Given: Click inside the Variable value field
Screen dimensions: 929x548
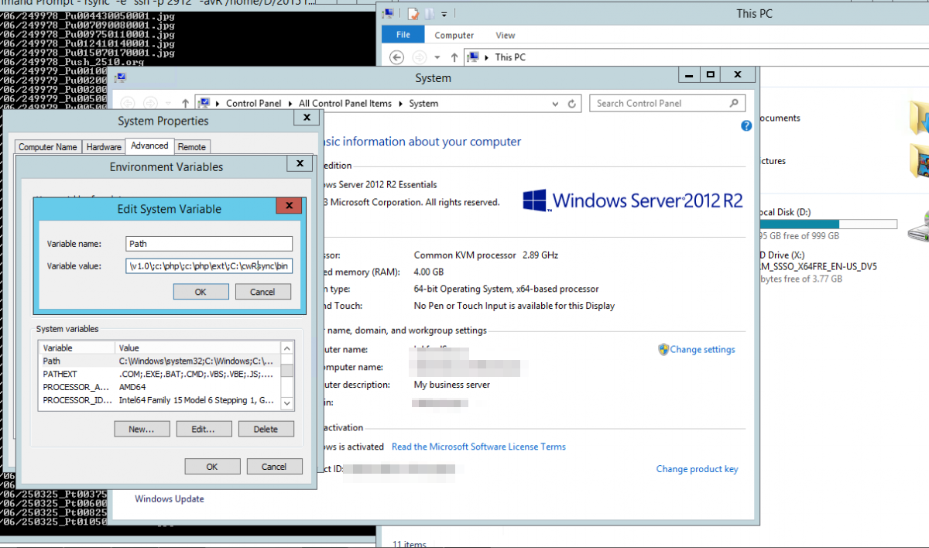Looking at the screenshot, I should click(x=210, y=266).
